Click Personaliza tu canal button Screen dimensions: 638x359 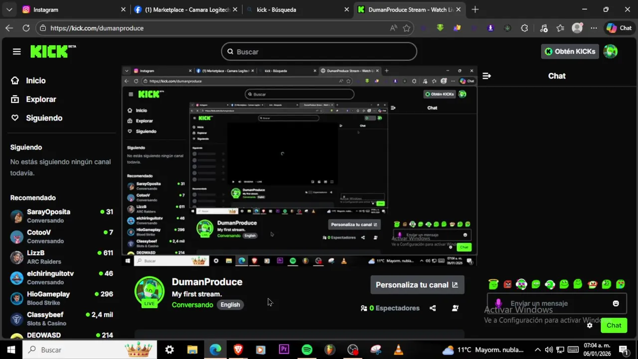point(417,285)
